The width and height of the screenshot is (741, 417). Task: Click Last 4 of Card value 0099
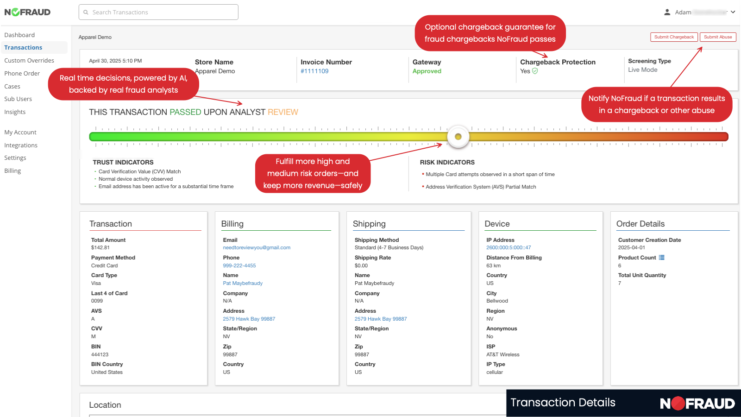click(97, 301)
